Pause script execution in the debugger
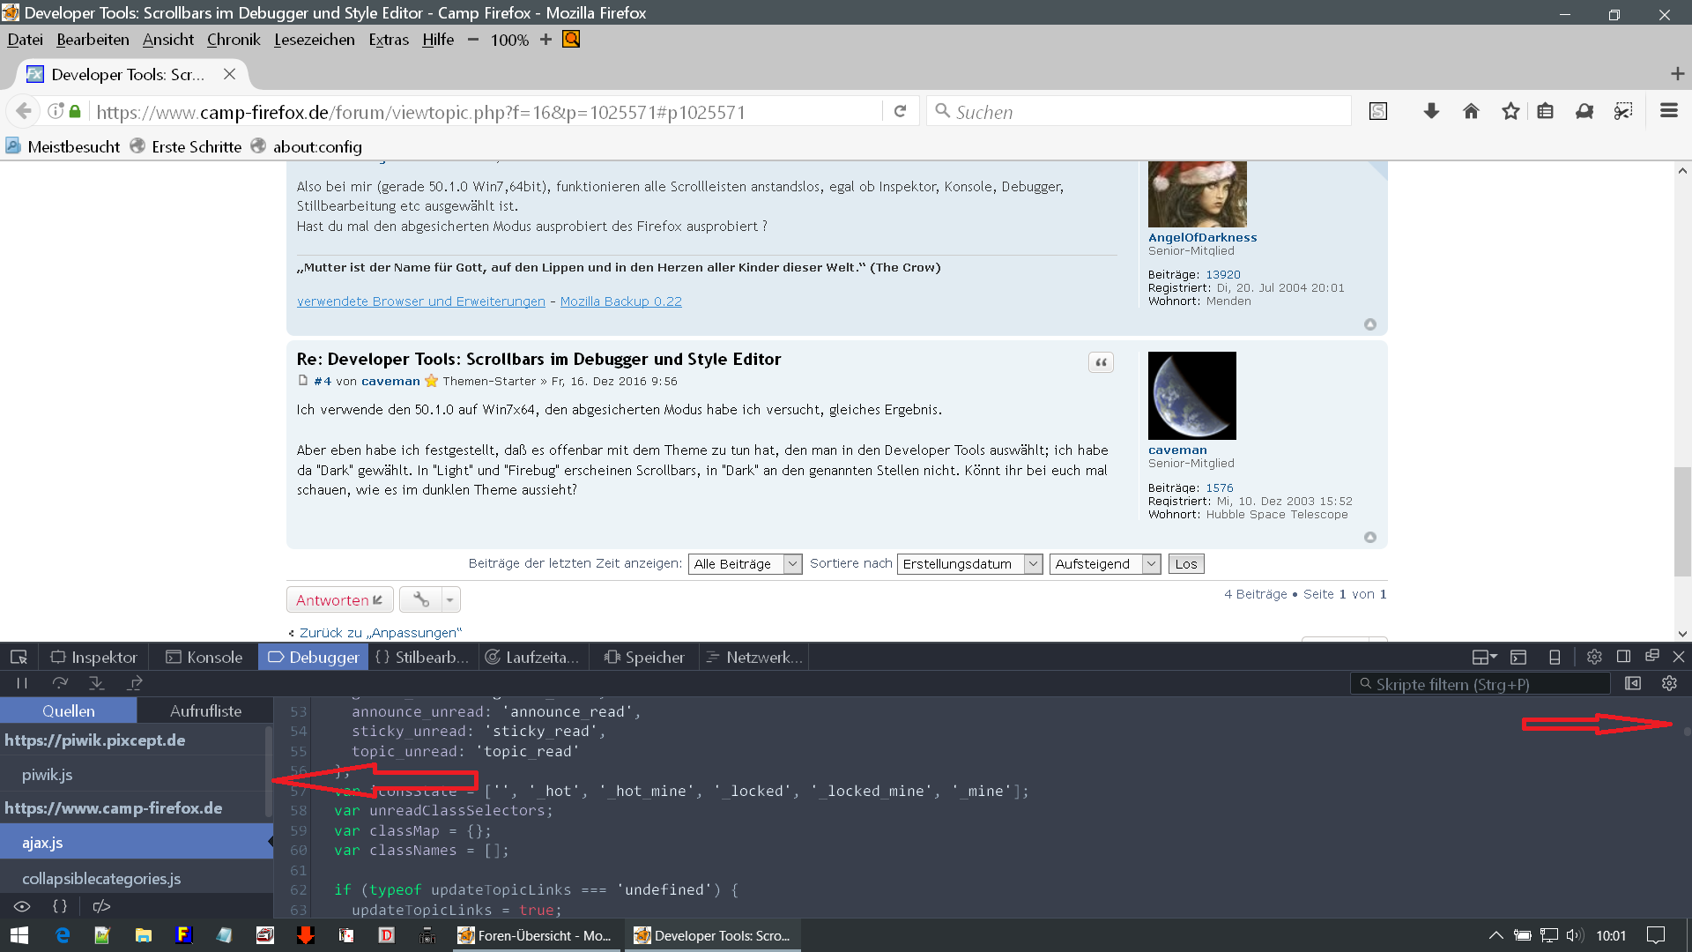 (22, 683)
